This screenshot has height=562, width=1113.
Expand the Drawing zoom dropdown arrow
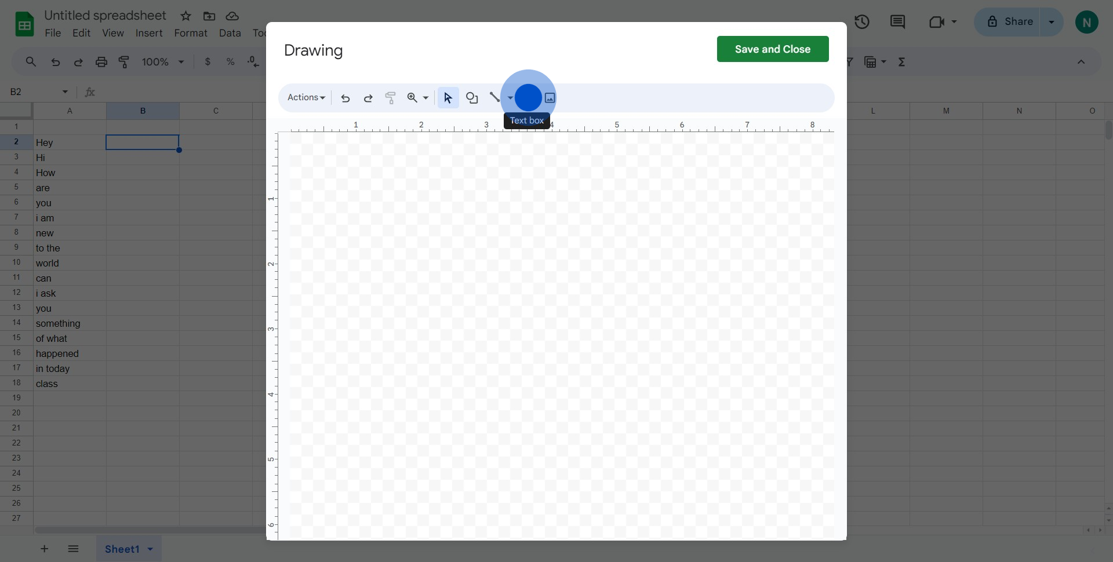pos(425,98)
